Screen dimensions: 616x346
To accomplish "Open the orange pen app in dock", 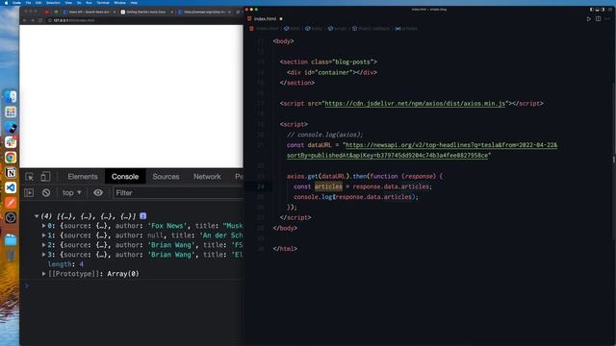I will click(x=11, y=203).
